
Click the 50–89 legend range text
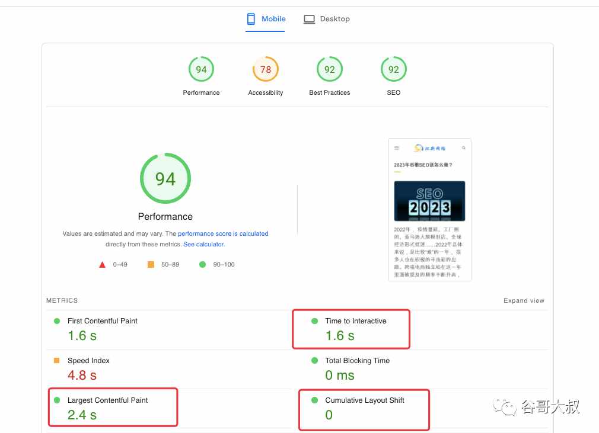[170, 264]
